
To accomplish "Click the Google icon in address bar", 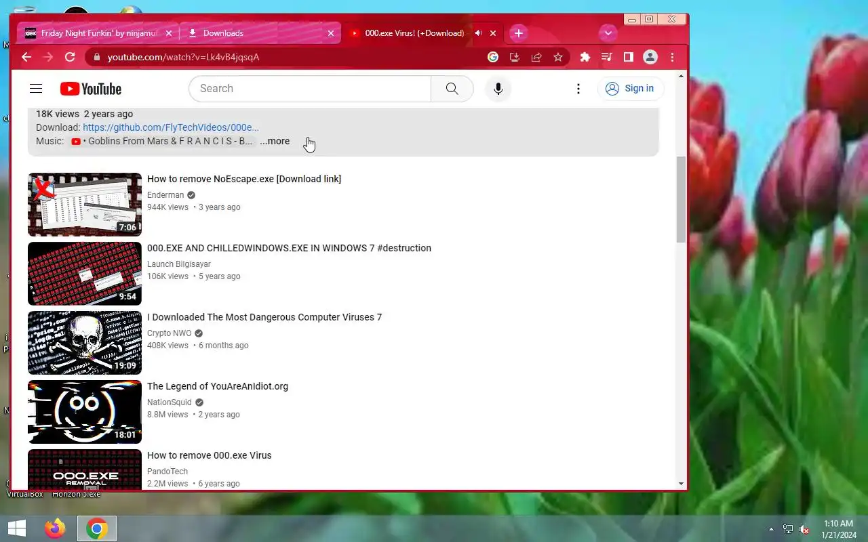I will tap(493, 57).
